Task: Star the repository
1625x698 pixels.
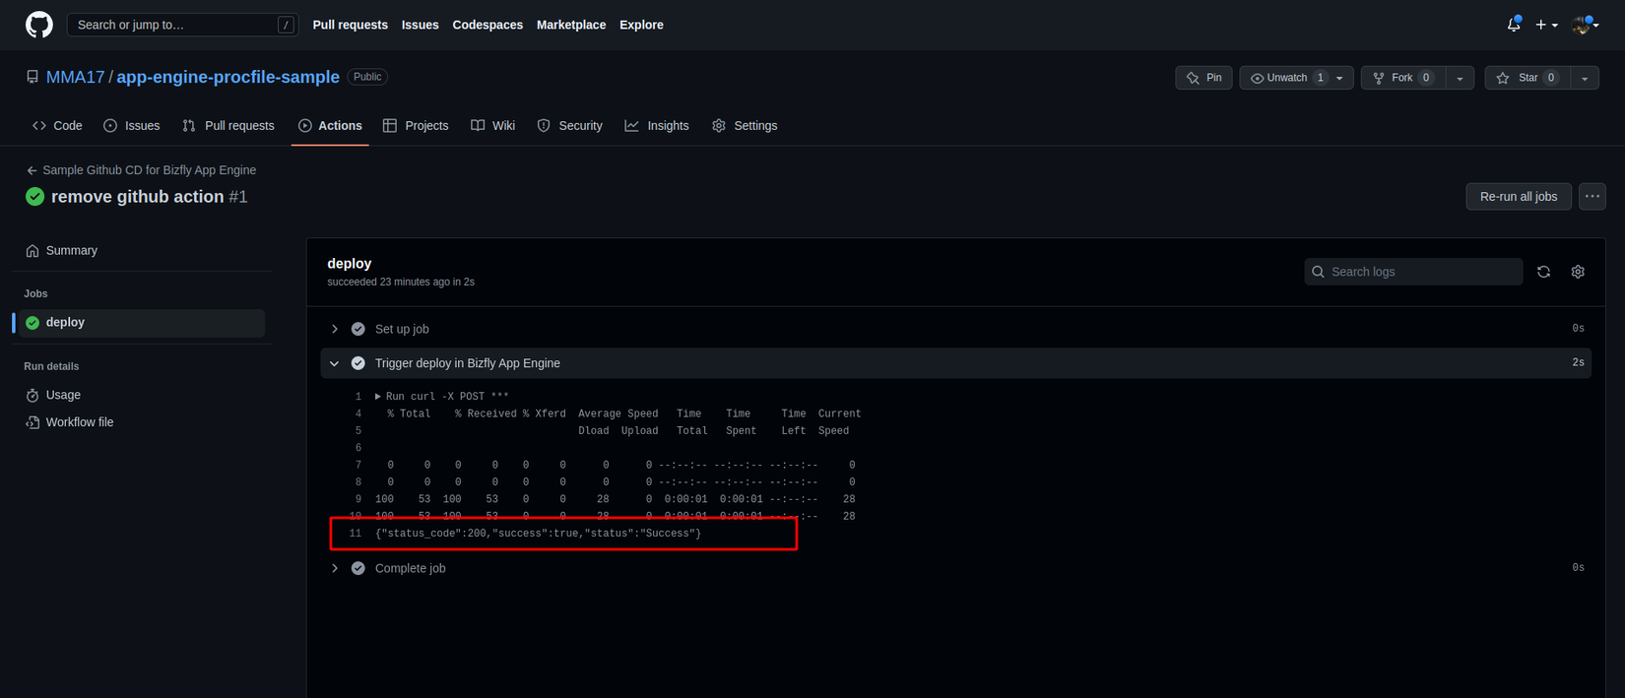Action: pos(1527,78)
